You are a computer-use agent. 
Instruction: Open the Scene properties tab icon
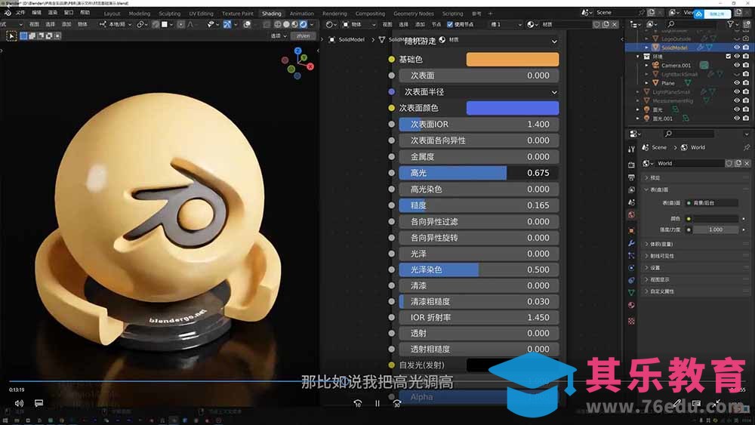631,202
